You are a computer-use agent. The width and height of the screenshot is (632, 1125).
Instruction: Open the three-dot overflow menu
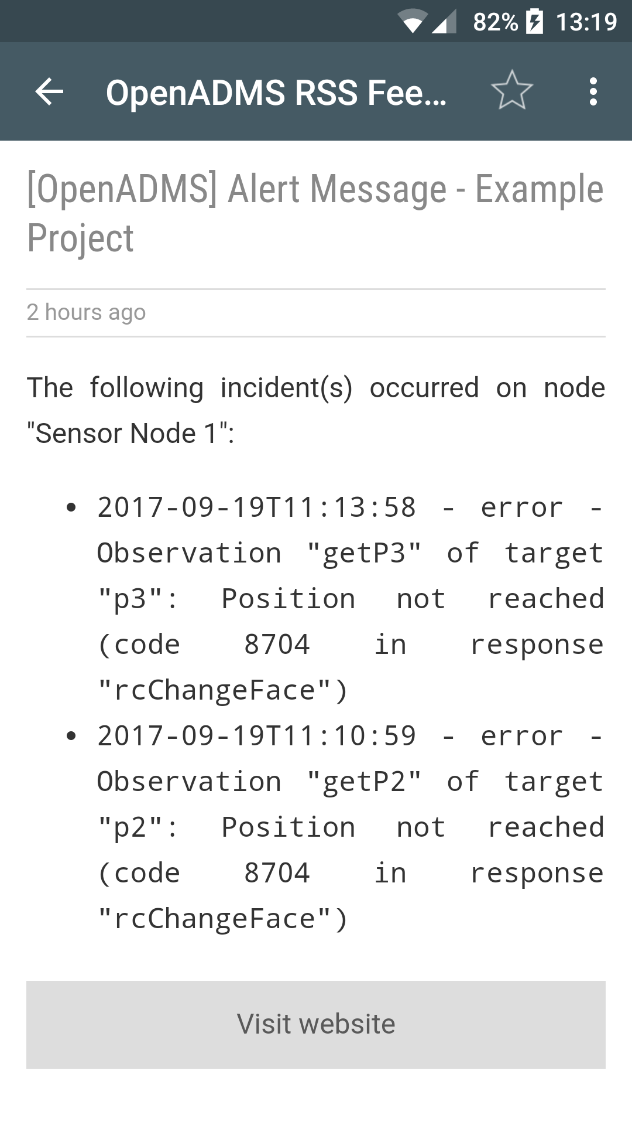click(593, 91)
